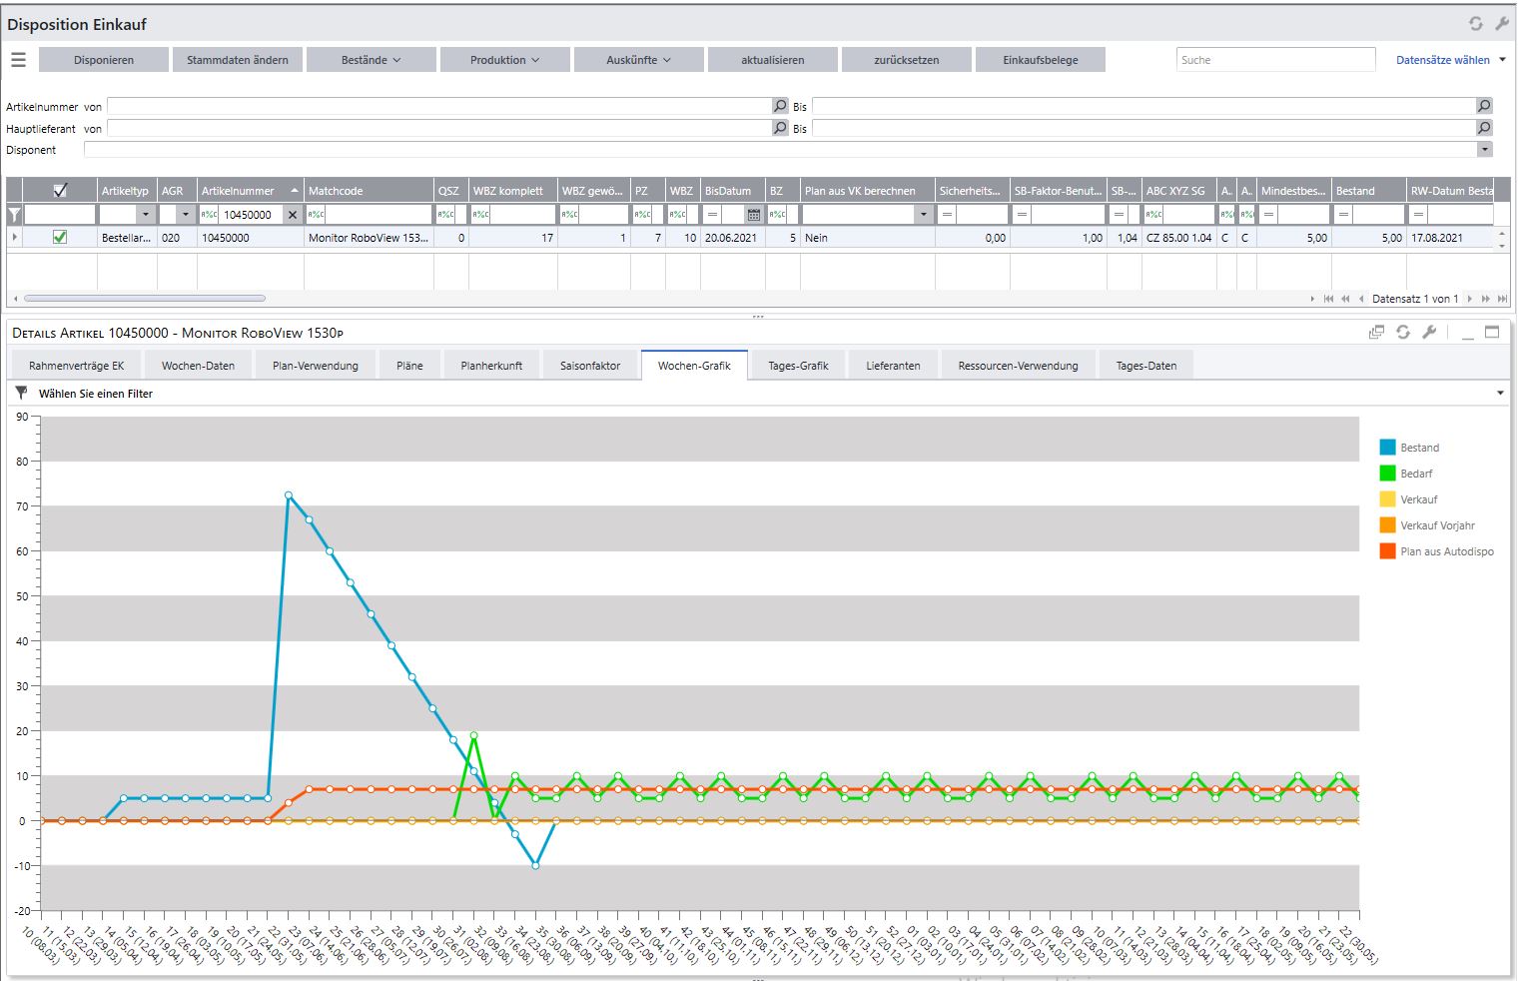Click the search magnifier for Artikelnummer von

point(780,106)
